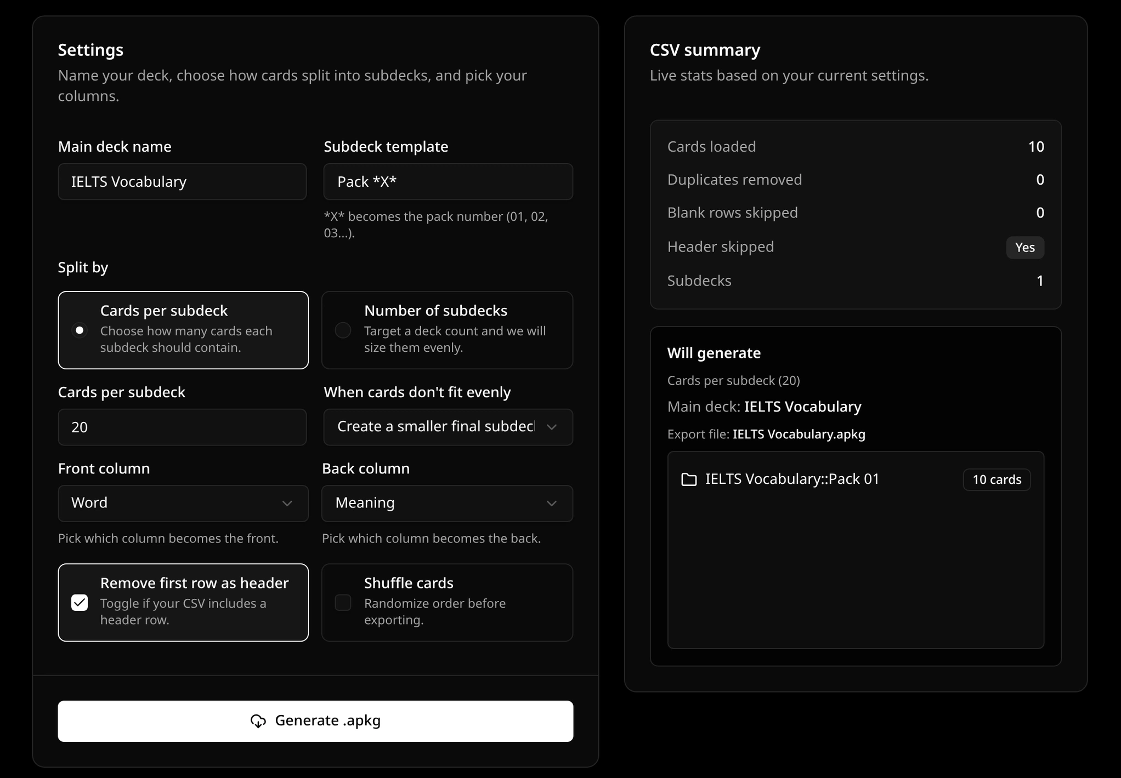This screenshot has height=778, width=1121.
Task: Enable the Shuffle cards checkbox
Action: pos(343,603)
